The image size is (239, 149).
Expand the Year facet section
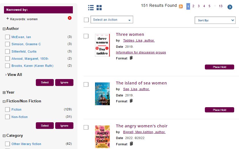pos(4,92)
